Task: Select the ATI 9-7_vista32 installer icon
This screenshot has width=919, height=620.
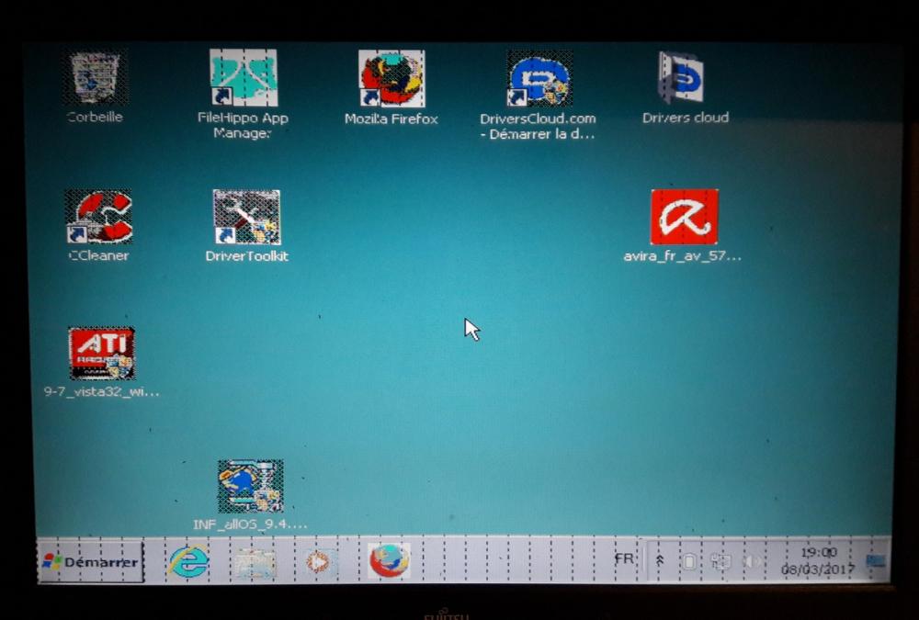Action: click(x=101, y=354)
